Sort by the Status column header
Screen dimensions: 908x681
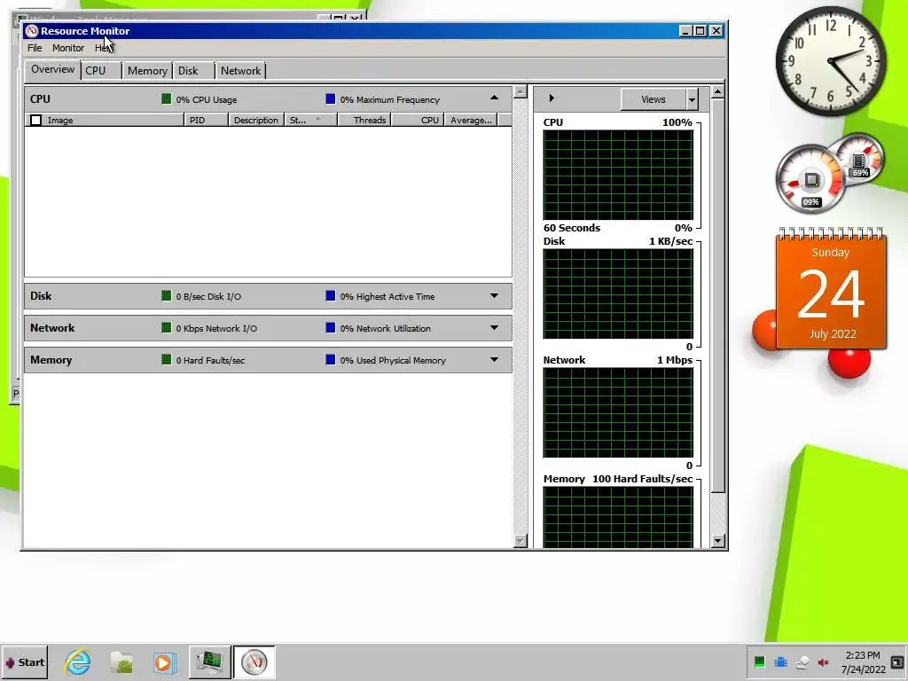pyautogui.click(x=310, y=120)
